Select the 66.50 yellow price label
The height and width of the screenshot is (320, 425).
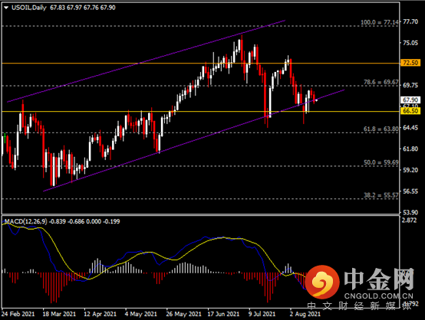click(x=410, y=111)
